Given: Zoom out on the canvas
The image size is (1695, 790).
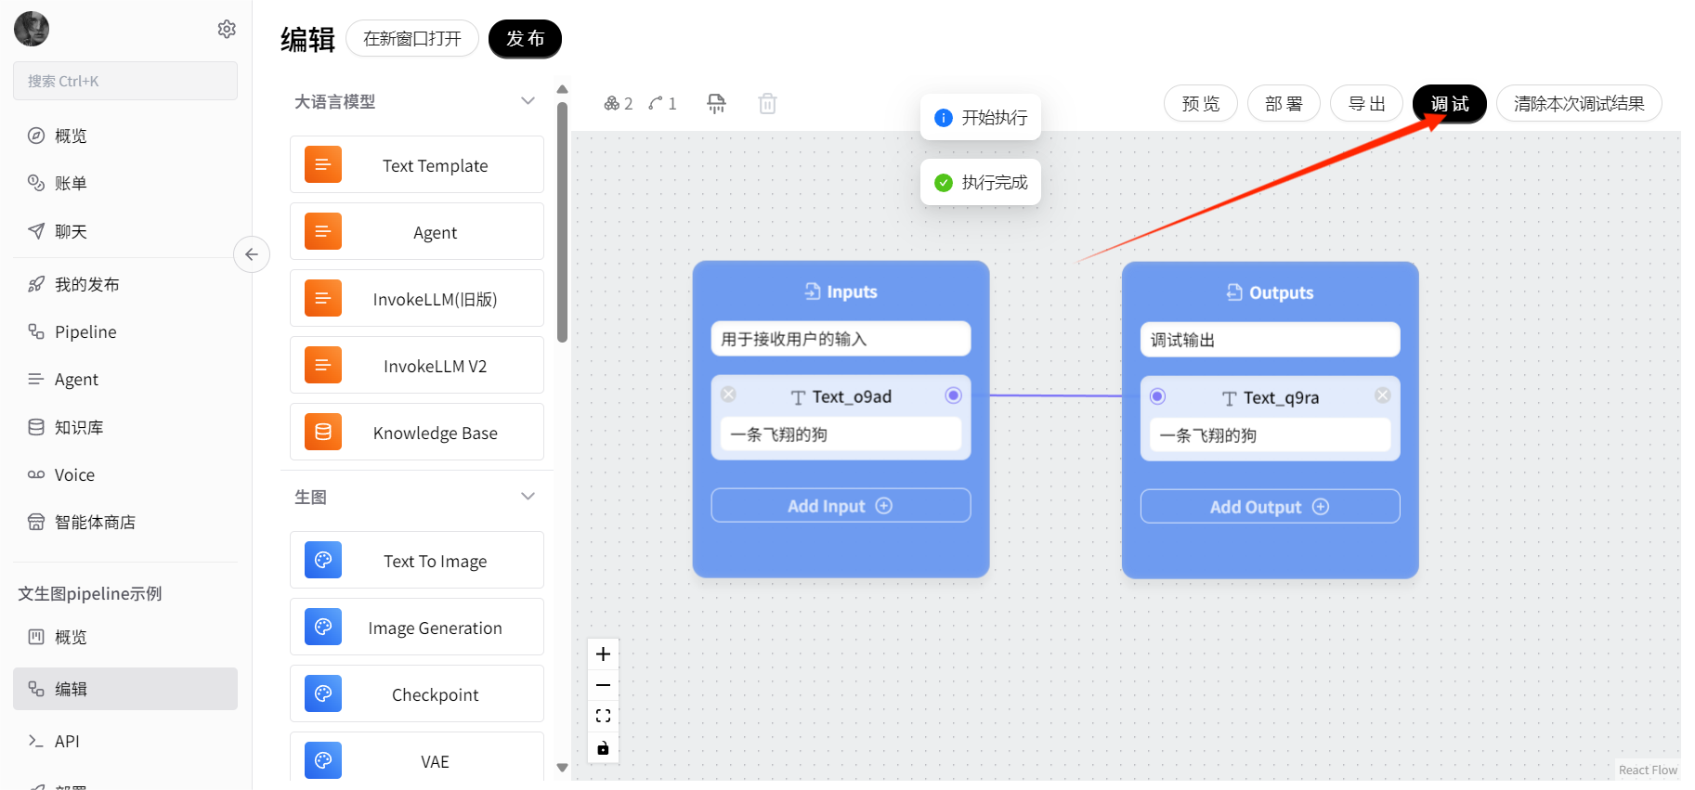Looking at the screenshot, I should pyautogui.click(x=603, y=685).
